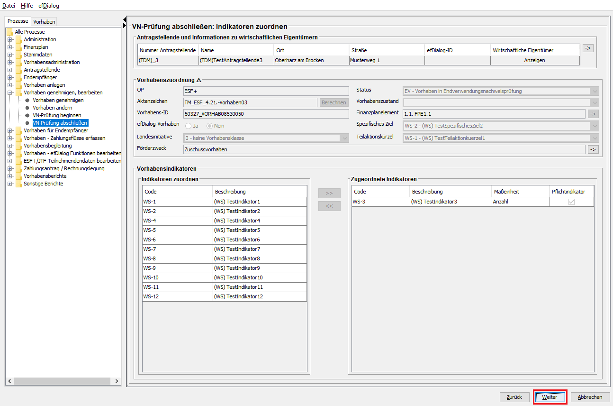
Task: Click the arrow button beside the Antragstellende table
Action: click(x=588, y=48)
